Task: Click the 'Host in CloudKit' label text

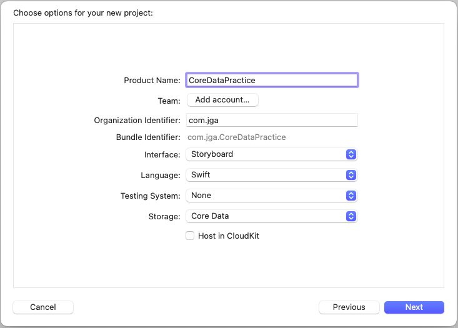Action: tap(228, 236)
